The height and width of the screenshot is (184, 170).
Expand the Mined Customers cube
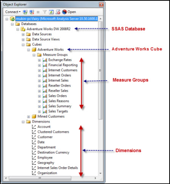pyautogui.click(x=29, y=117)
